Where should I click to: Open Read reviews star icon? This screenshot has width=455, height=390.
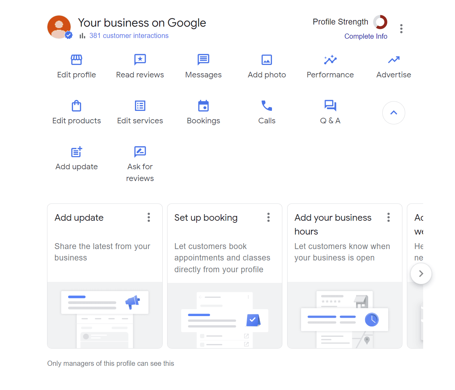point(140,60)
